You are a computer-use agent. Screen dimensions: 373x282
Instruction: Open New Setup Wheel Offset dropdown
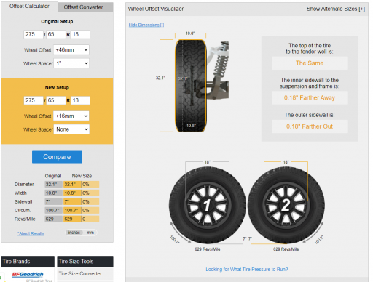coord(71,116)
